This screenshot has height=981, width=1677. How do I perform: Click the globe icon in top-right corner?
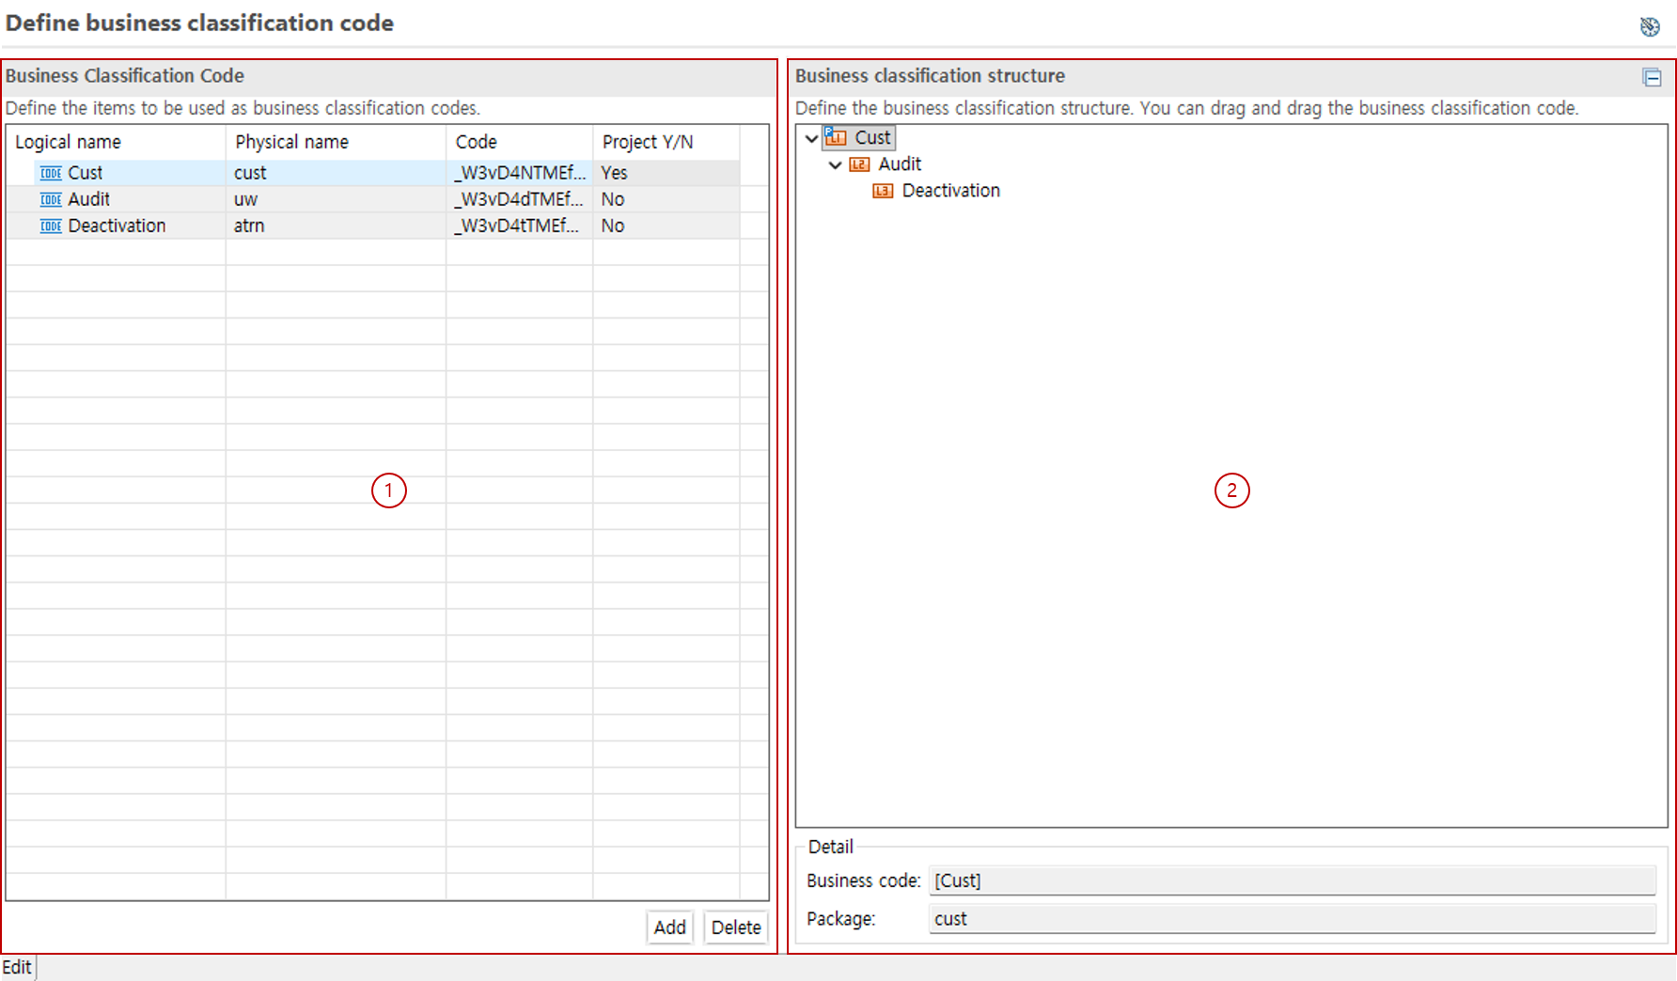click(1650, 26)
